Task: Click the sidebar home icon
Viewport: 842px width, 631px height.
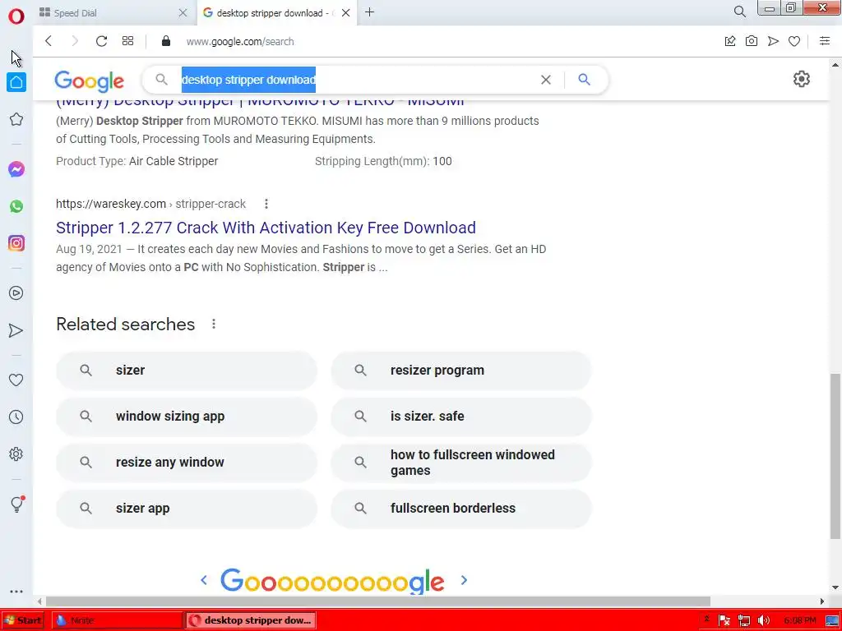Action: (x=16, y=82)
